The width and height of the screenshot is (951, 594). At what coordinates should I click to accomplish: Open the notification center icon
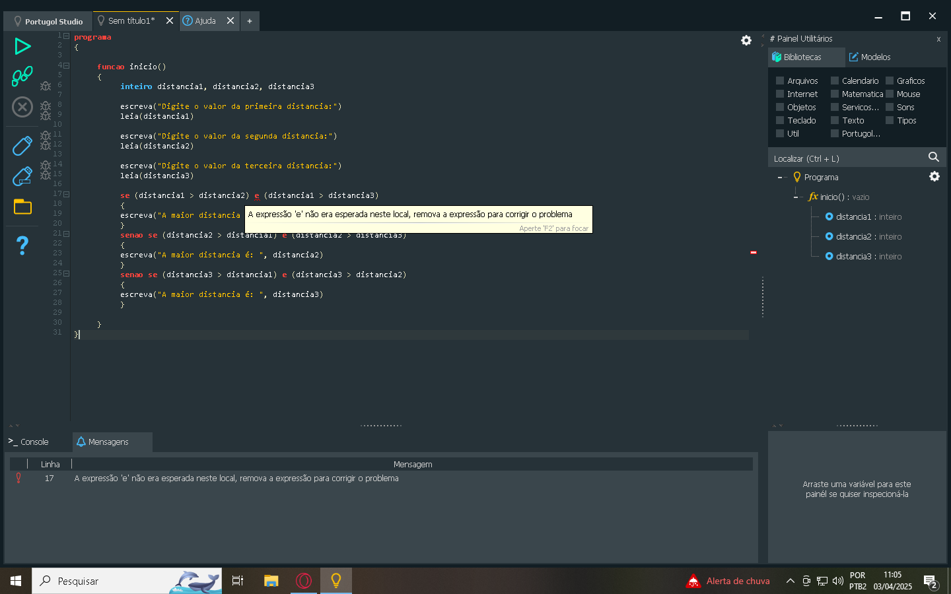tap(931, 581)
